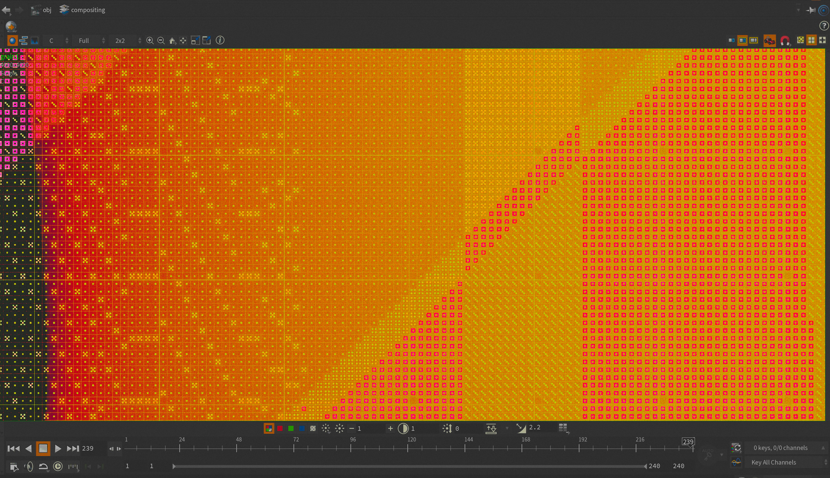Open the obj network path
Screen dimensions: 830x478
click(x=41, y=10)
